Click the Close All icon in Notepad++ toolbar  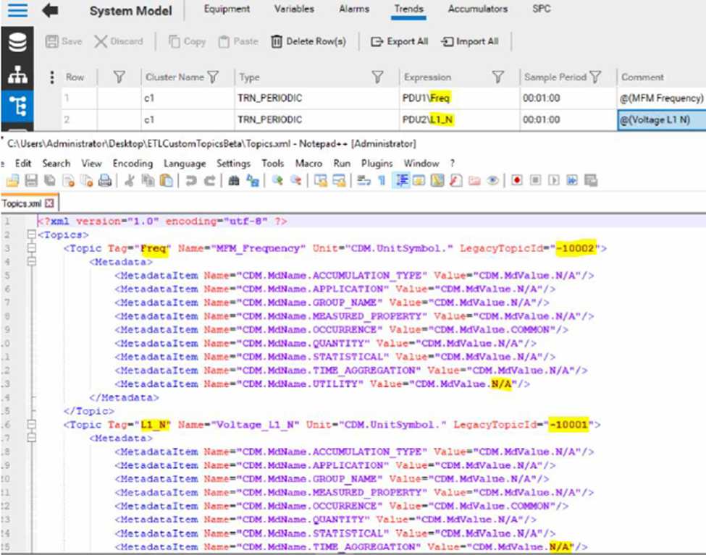pyautogui.click(x=86, y=181)
